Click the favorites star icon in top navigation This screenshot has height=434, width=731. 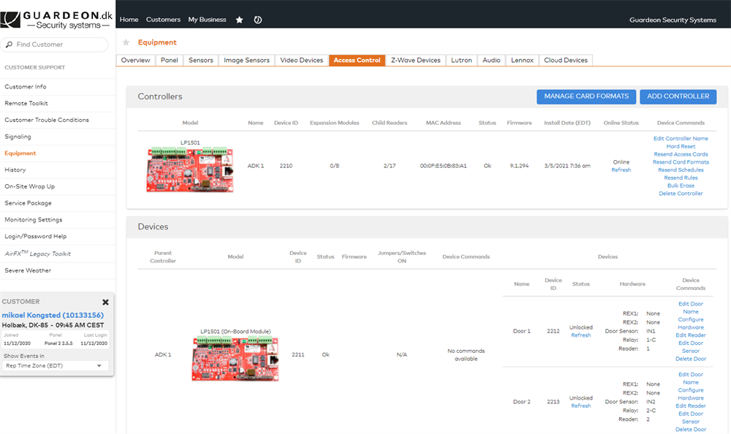click(239, 20)
